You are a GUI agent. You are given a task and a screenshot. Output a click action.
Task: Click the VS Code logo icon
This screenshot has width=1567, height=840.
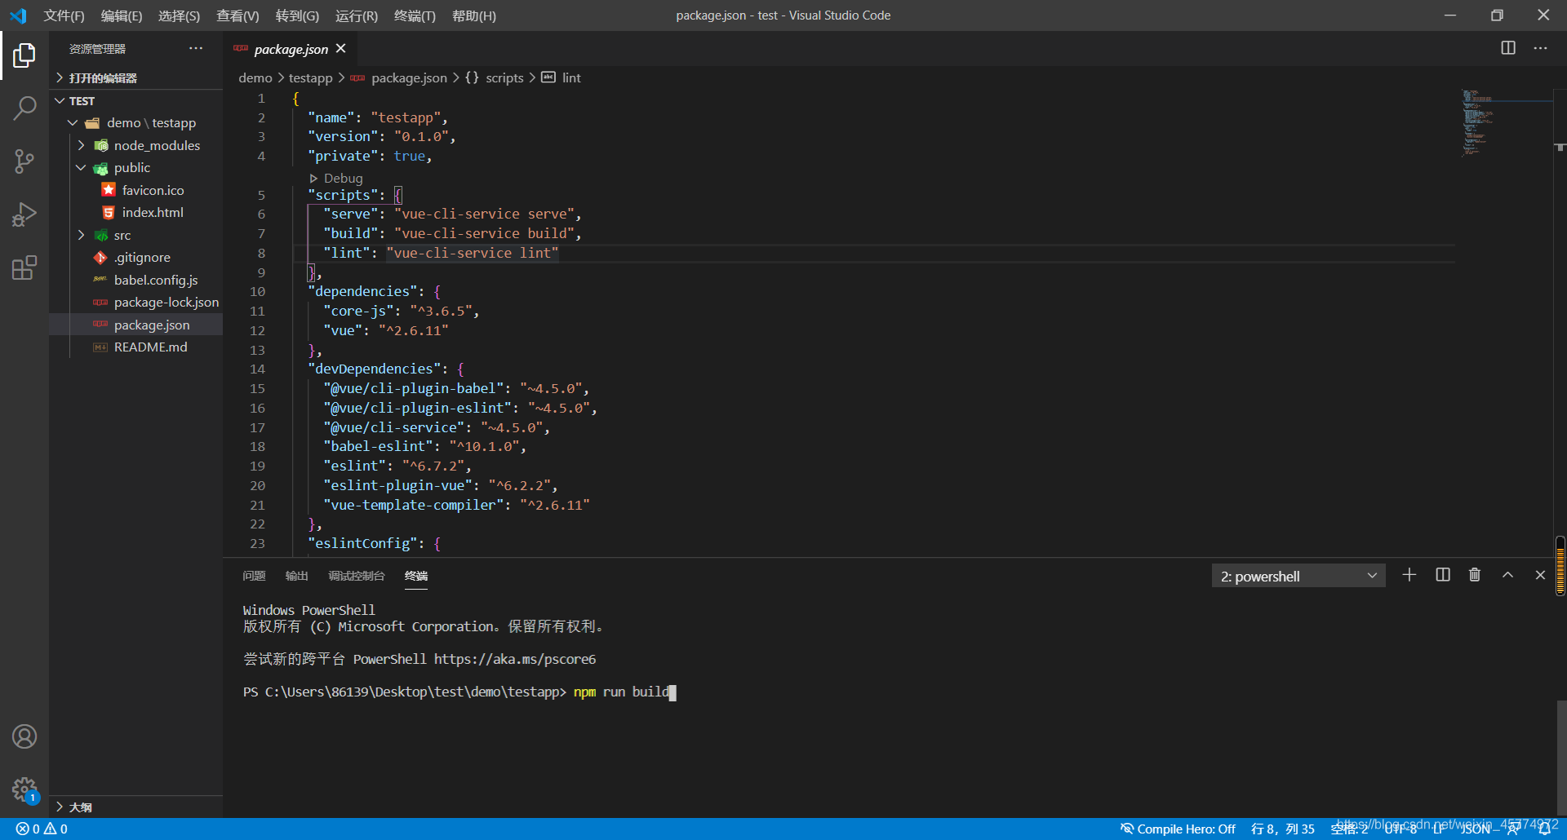point(18,15)
